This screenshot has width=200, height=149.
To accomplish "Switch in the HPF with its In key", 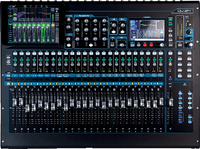I will (69, 45).
